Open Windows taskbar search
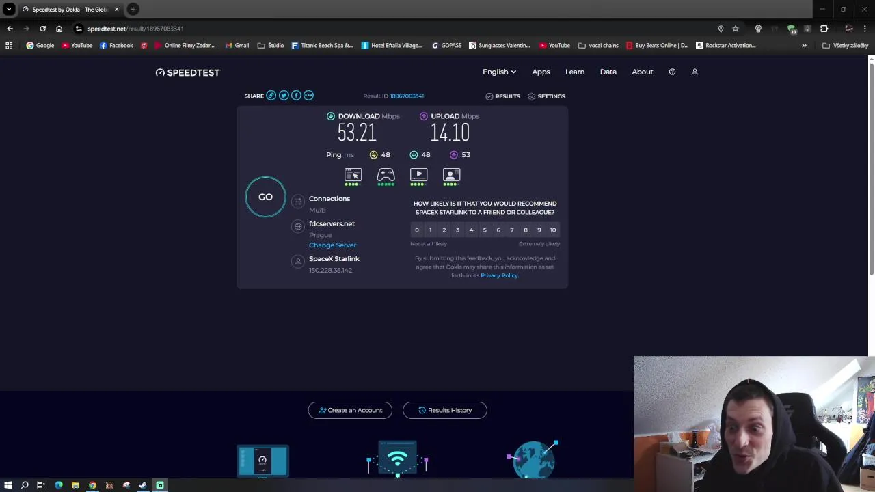This screenshot has width=875, height=492. [x=25, y=485]
